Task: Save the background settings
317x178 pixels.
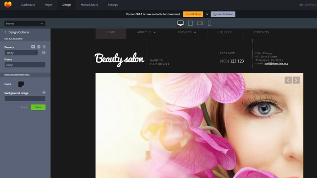Action: 38,107
